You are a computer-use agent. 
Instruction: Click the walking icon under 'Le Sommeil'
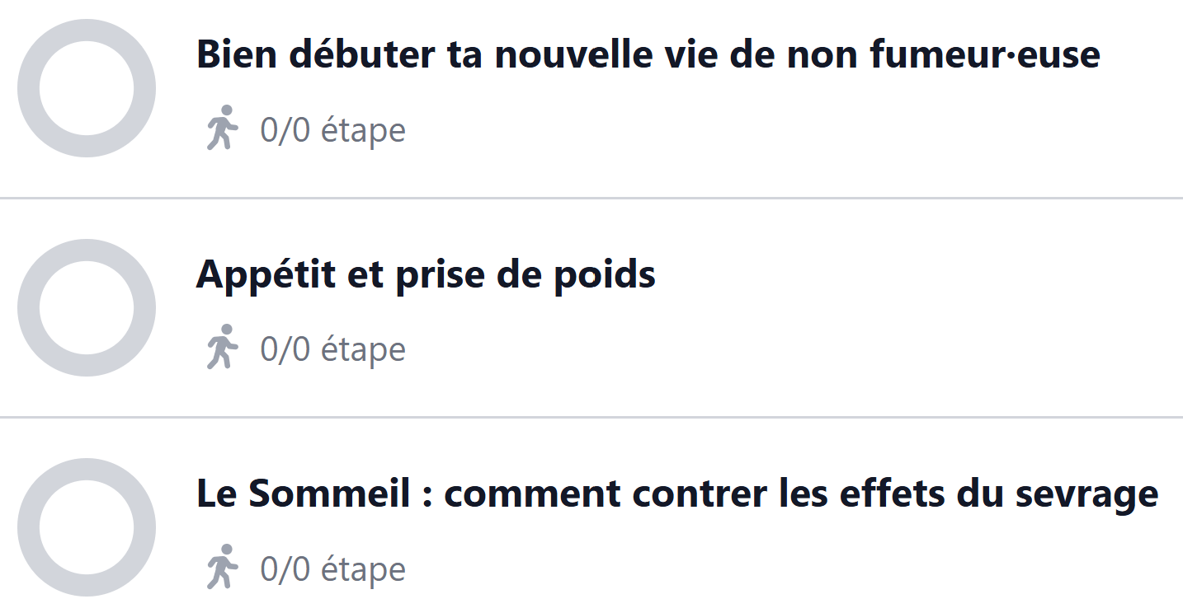(x=221, y=568)
